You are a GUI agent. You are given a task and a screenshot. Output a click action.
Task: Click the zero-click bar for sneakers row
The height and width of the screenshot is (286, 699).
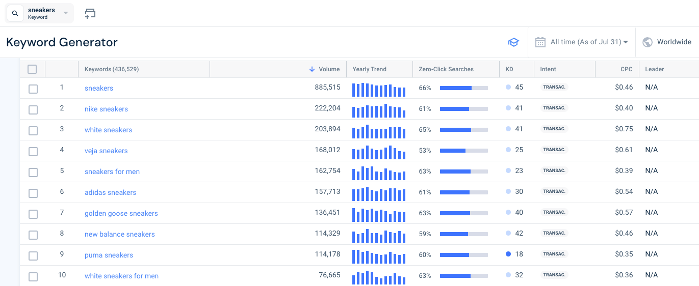click(x=464, y=88)
